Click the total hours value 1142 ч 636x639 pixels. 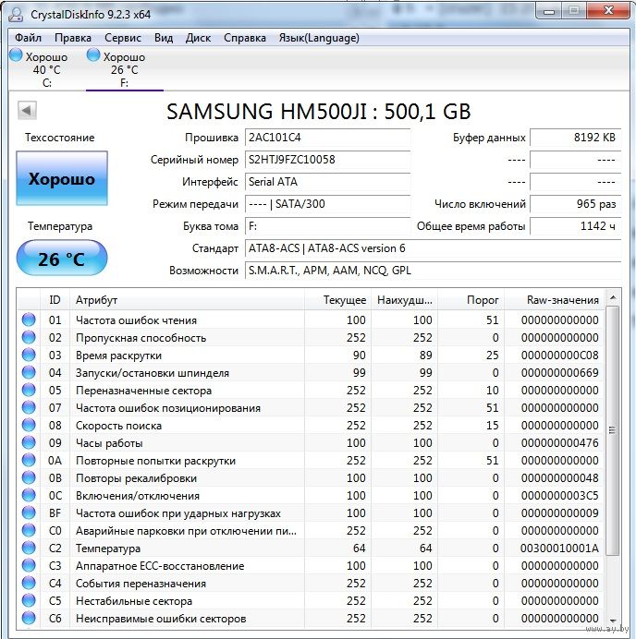576,226
